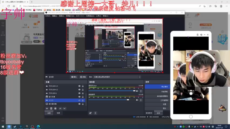
Task: Open the 停靠窗口(D) menu in OBS
Action: 70,16
